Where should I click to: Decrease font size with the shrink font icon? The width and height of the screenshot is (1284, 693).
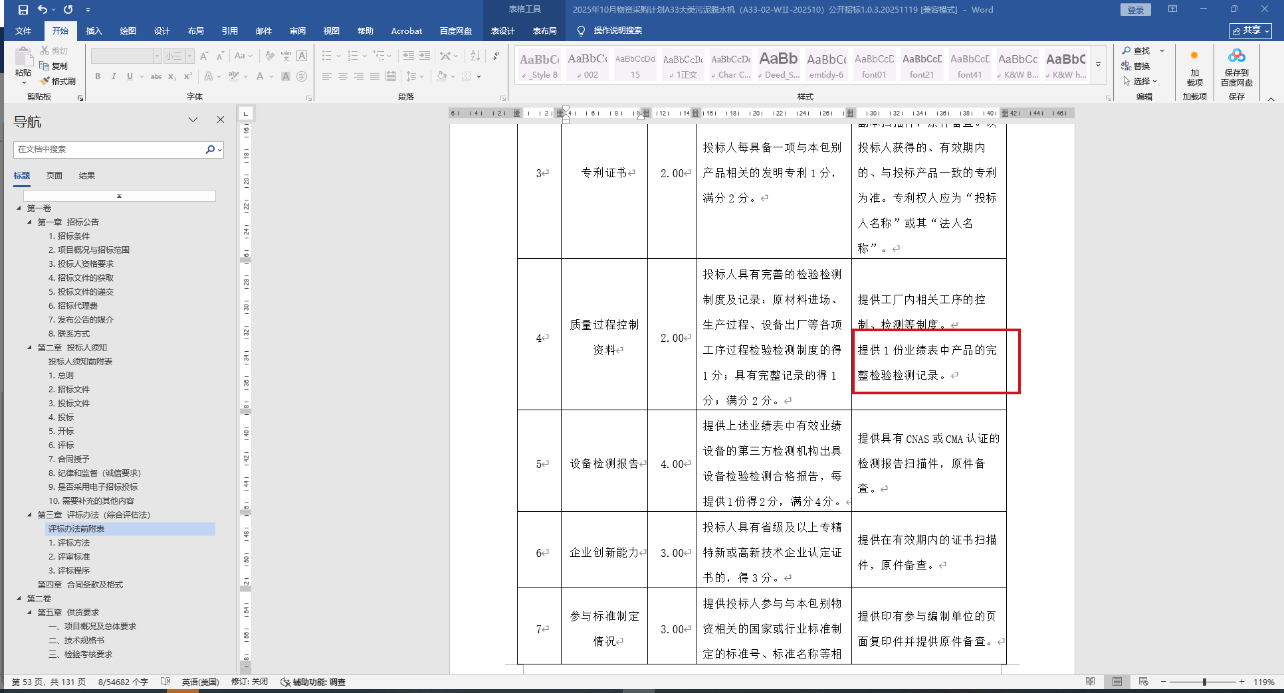pyautogui.click(x=220, y=56)
